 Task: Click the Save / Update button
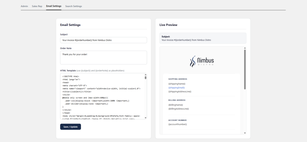[70, 127]
